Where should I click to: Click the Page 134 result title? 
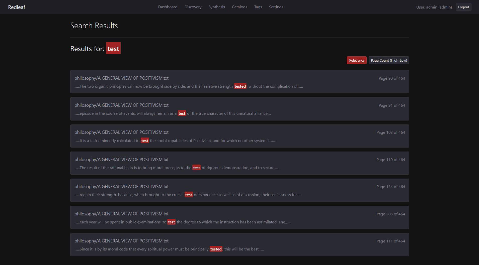pyautogui.click(x=121, y=187)
